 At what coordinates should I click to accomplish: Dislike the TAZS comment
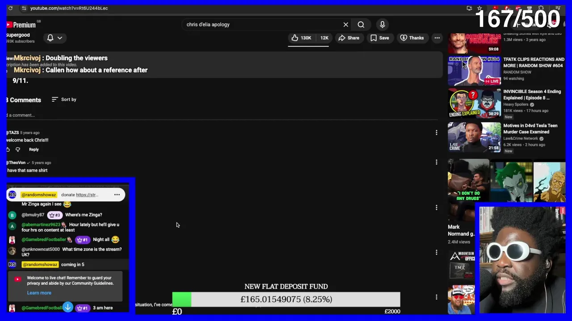(x=18, y=149)
